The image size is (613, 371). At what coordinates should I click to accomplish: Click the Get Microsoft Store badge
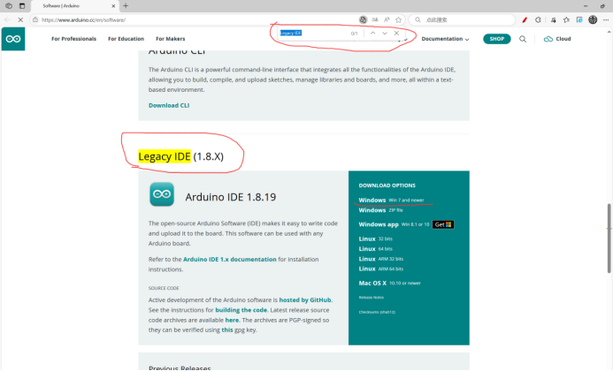443,224
